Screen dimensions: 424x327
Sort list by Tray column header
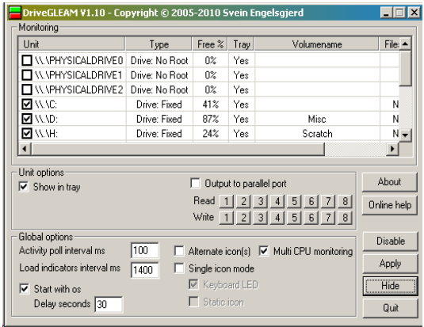pyautogui.click(x=241, y=44)
